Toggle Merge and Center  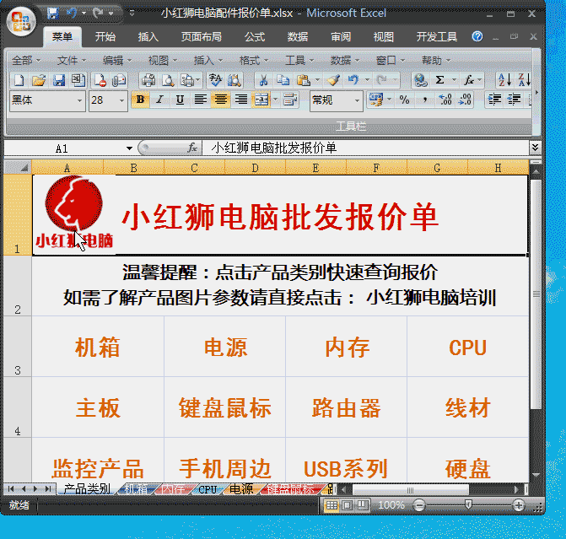[261, 100]
